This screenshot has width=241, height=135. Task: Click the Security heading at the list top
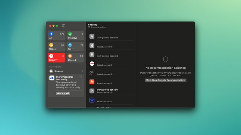click(92, 25)
